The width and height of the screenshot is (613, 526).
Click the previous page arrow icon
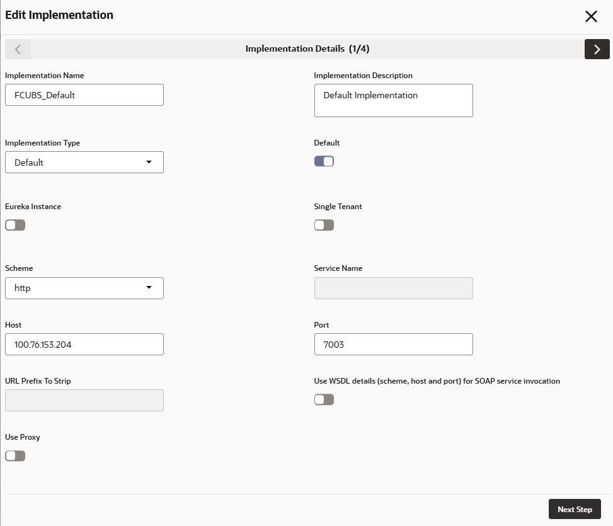click(18, 49)
